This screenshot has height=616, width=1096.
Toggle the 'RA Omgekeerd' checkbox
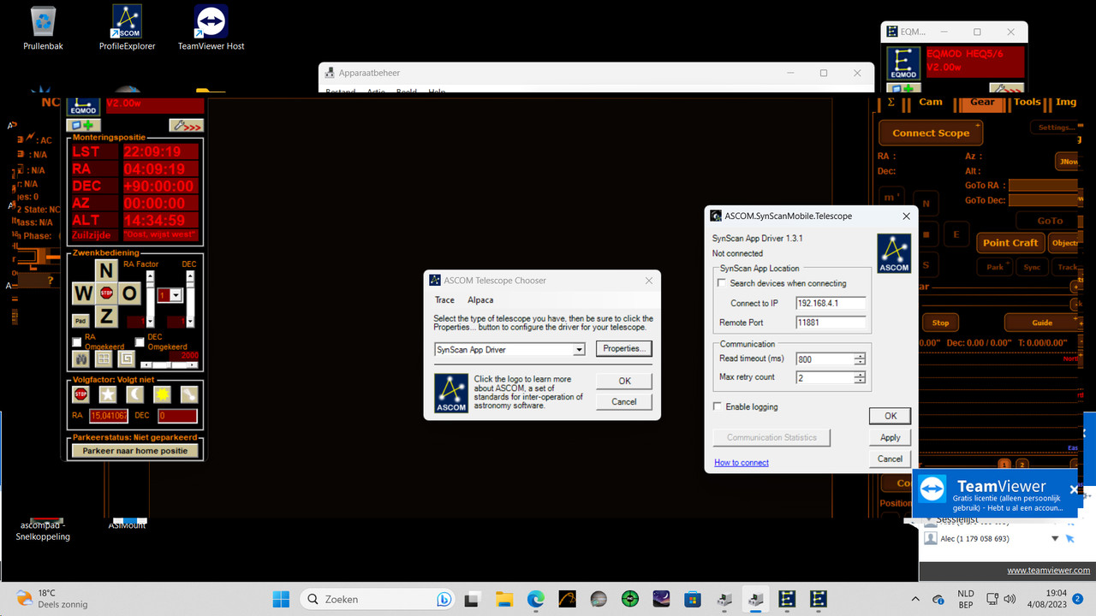click(x=77, y=341)
